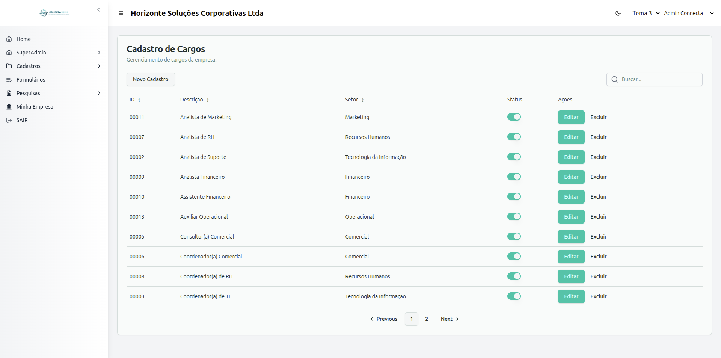This screenshot has height=358, width=721.
Task: Click the Conecta logo in the sidebar
Action: point(54,13)
